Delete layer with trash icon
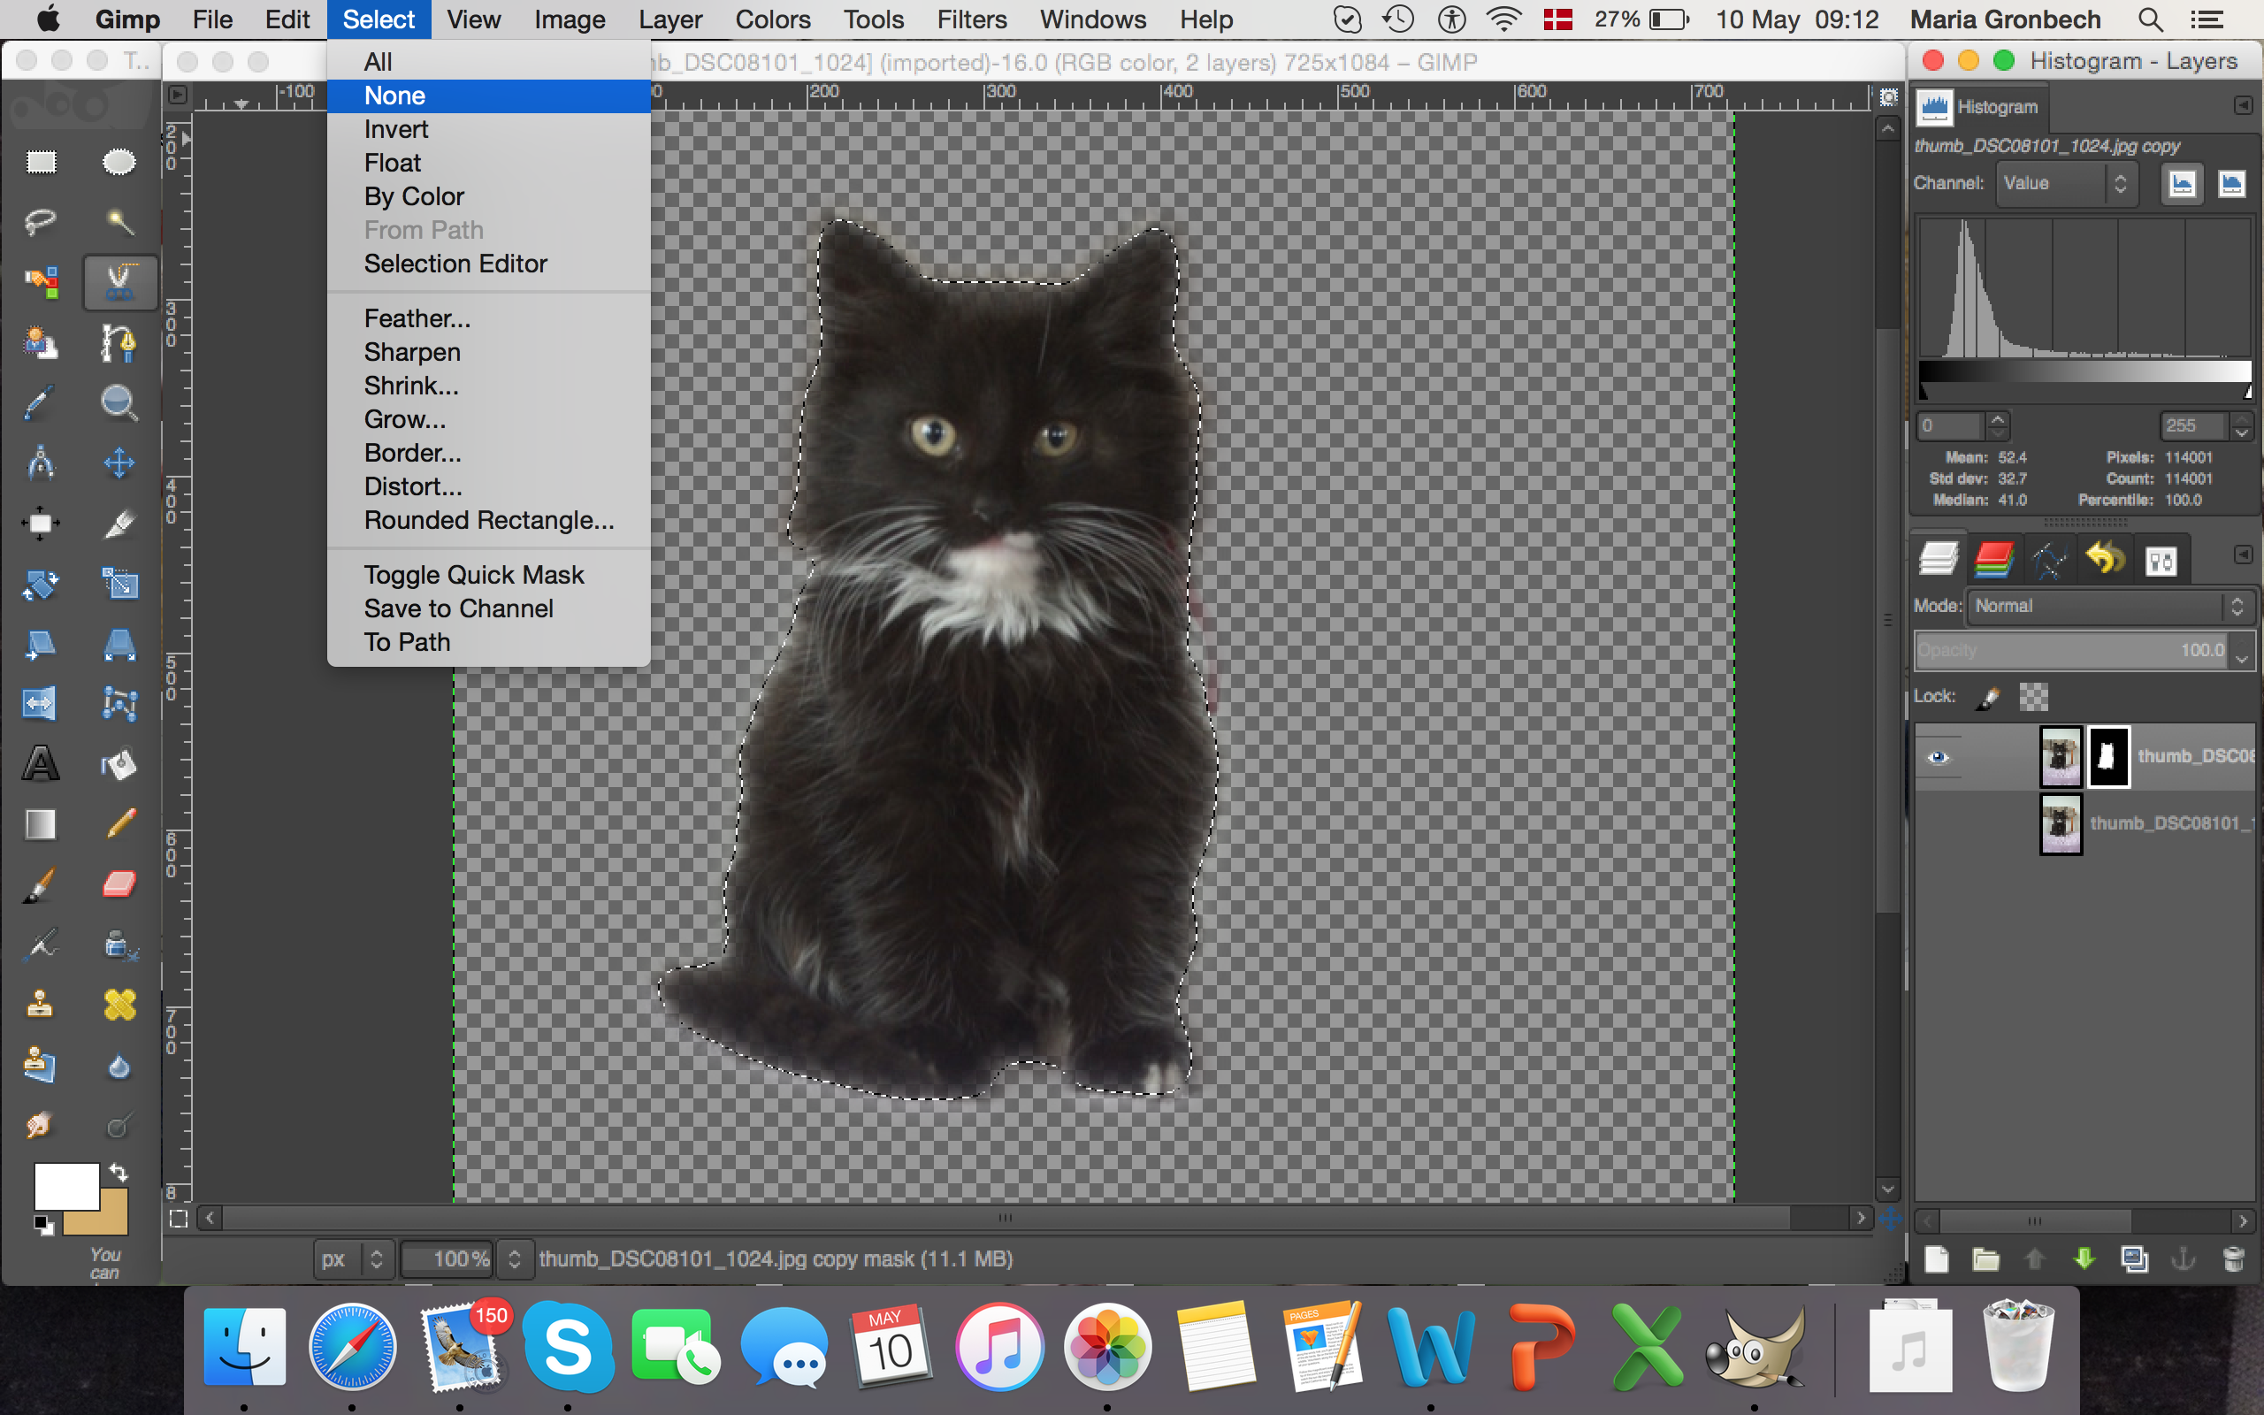Image resolution: width=2264 pixels, height=1415 pixels. click(2233, 1258)
